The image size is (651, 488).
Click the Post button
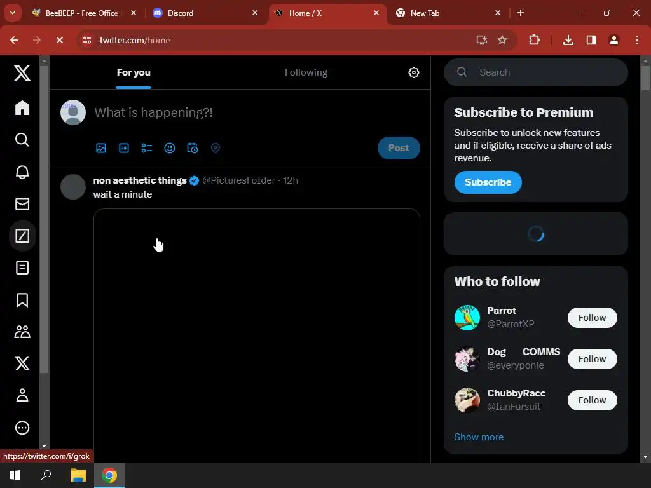pyautogui.click(x=399, y=148)
